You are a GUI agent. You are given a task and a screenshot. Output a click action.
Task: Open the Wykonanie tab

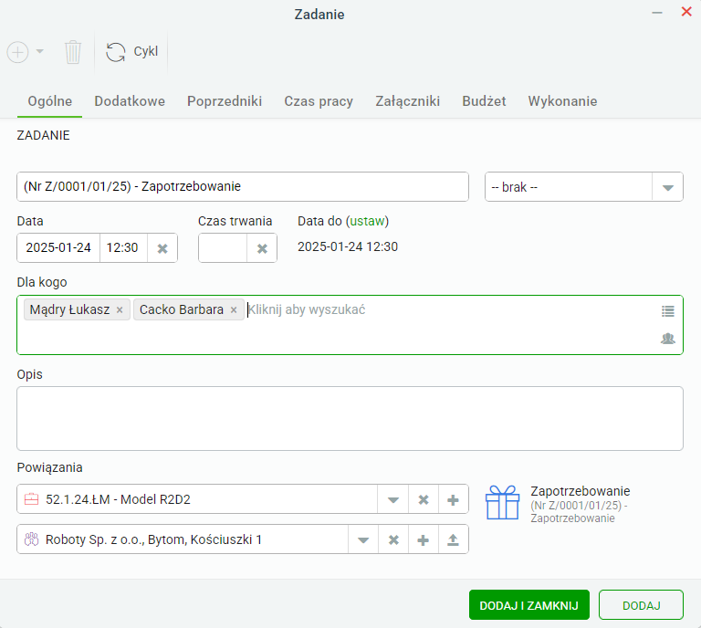click(x=562, y=101)
